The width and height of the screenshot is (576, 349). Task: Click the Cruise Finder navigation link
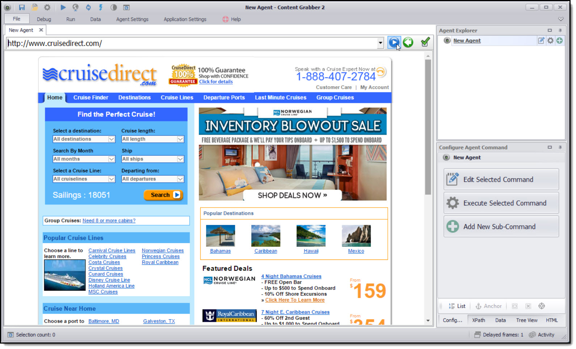tap(91, 97)
